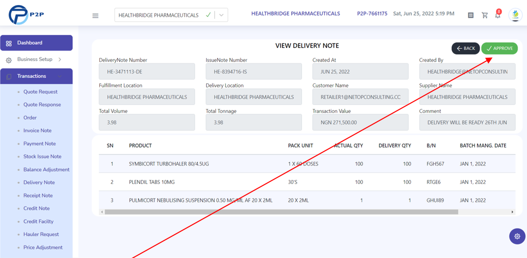
Task: Open Hauler Request page
Action: pyautogui.click(x=41, y=234)
